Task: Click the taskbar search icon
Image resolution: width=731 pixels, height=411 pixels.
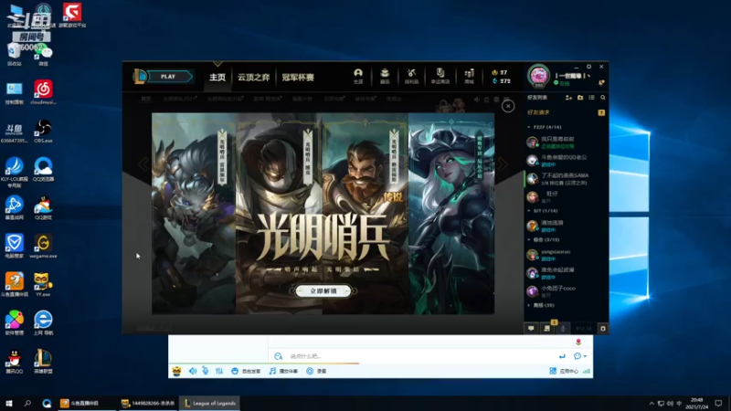Action: tap(27, 403)
